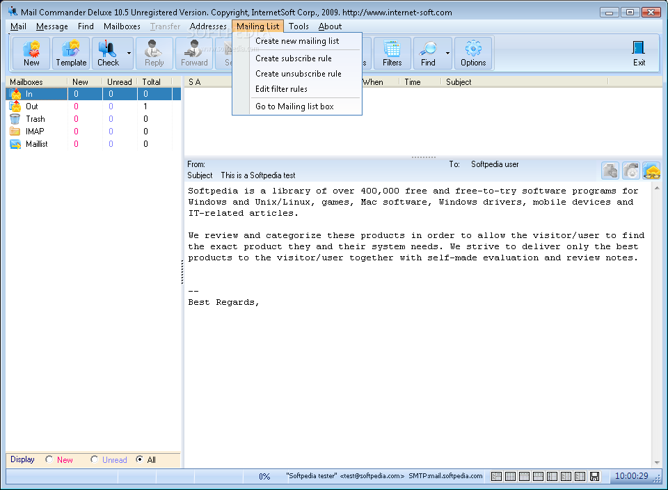Click the message body scrollbar up arrow
Viewport: 668px width, 490px height.
tap(656, 188)
